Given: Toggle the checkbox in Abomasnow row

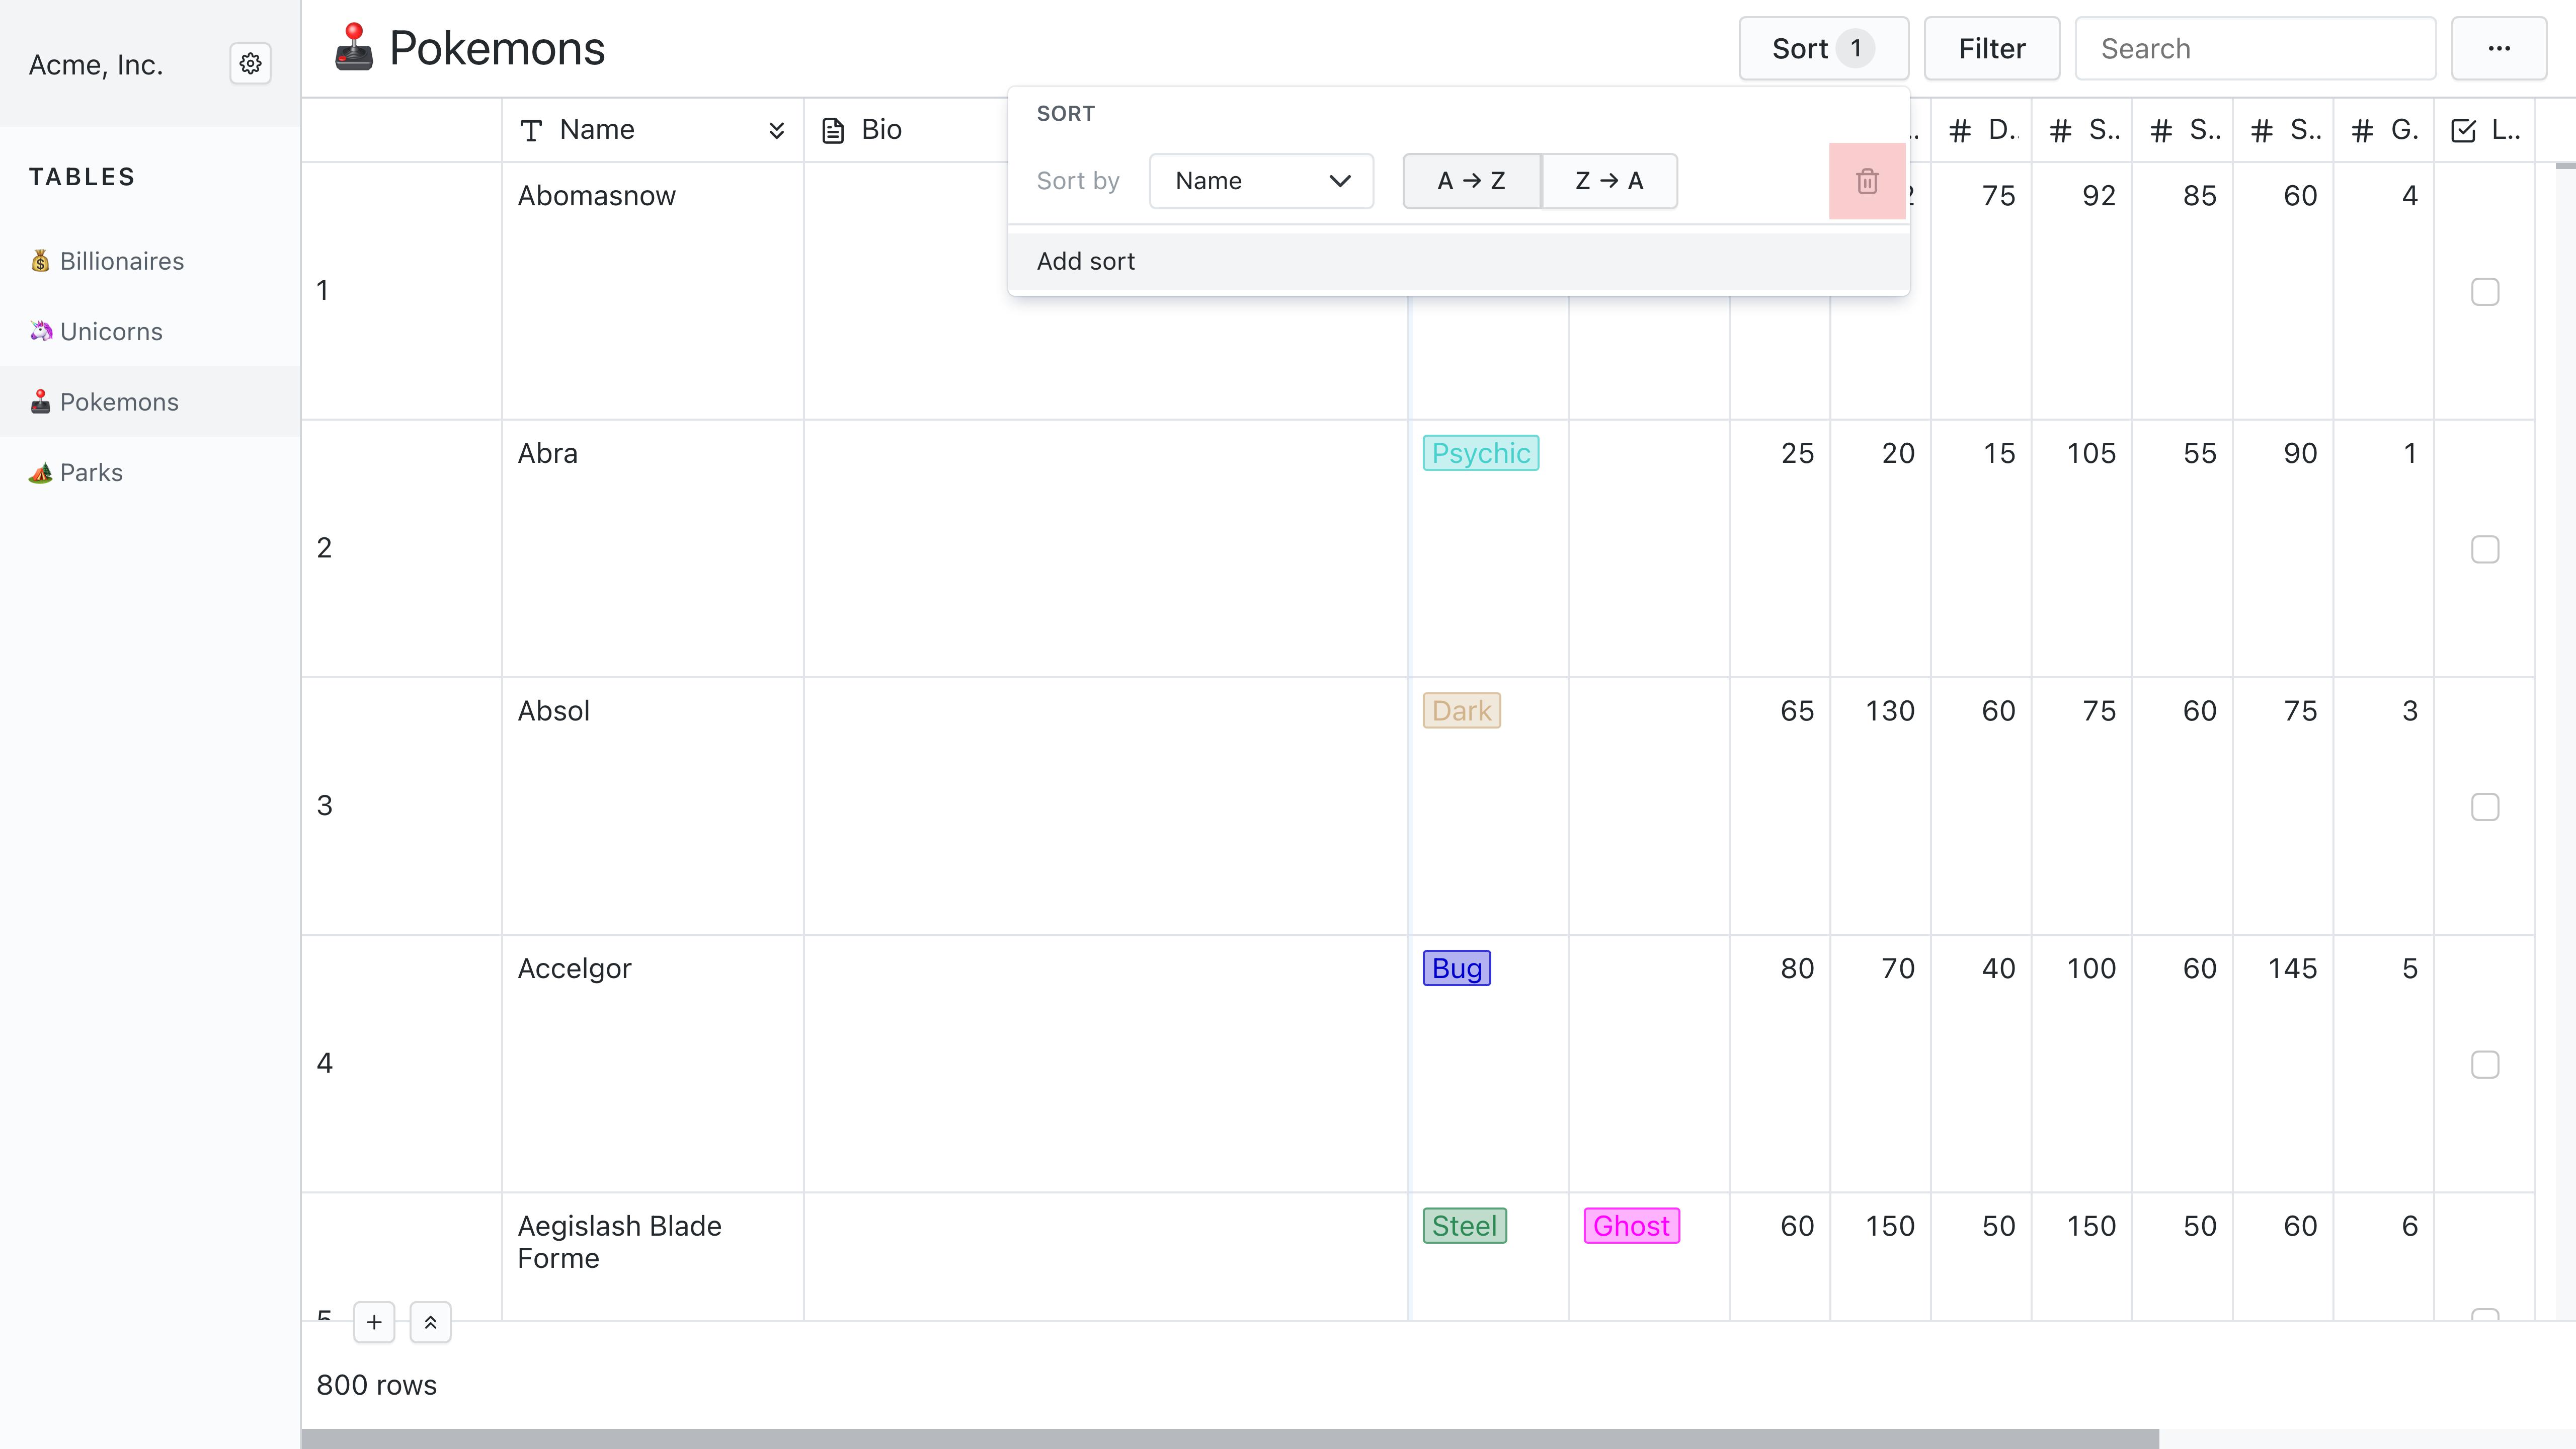Looking at the screenshot, I should click(x=2484, y=291).
